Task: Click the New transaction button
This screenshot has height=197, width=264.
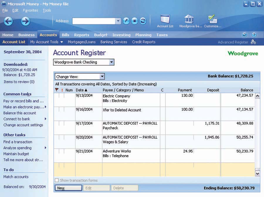Action: pyautogui.click(x=69, y=188)
